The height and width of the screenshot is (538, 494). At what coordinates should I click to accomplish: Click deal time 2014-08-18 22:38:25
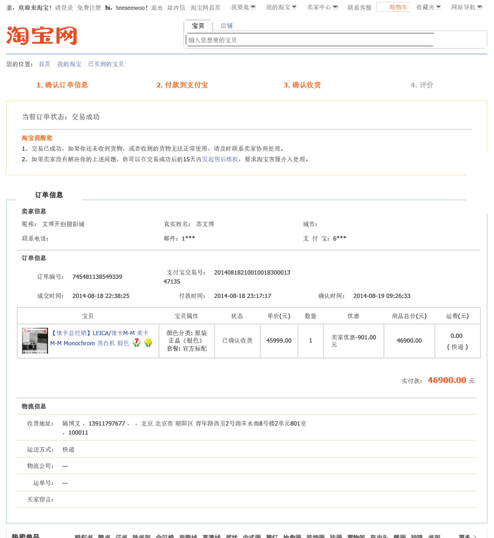pyautogui.click(x=101, y=296)
